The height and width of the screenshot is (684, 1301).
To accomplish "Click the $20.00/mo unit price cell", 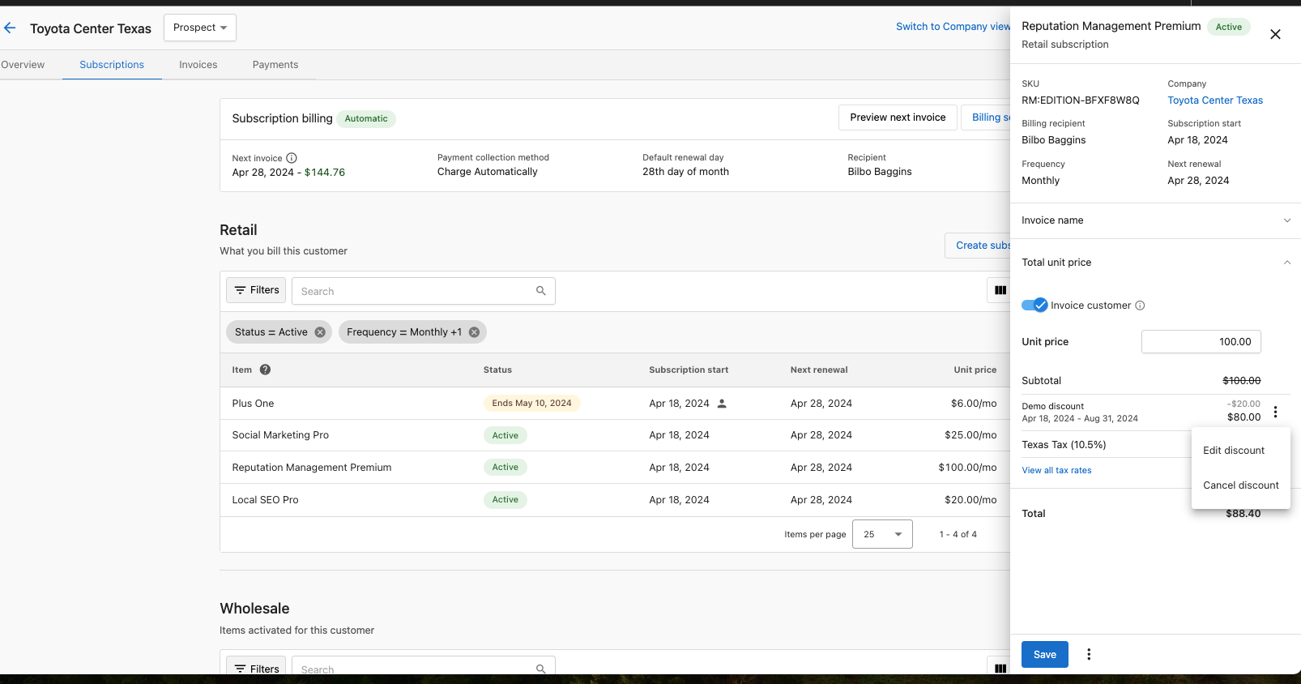I will pyautogui.click(x=970, y=500).
